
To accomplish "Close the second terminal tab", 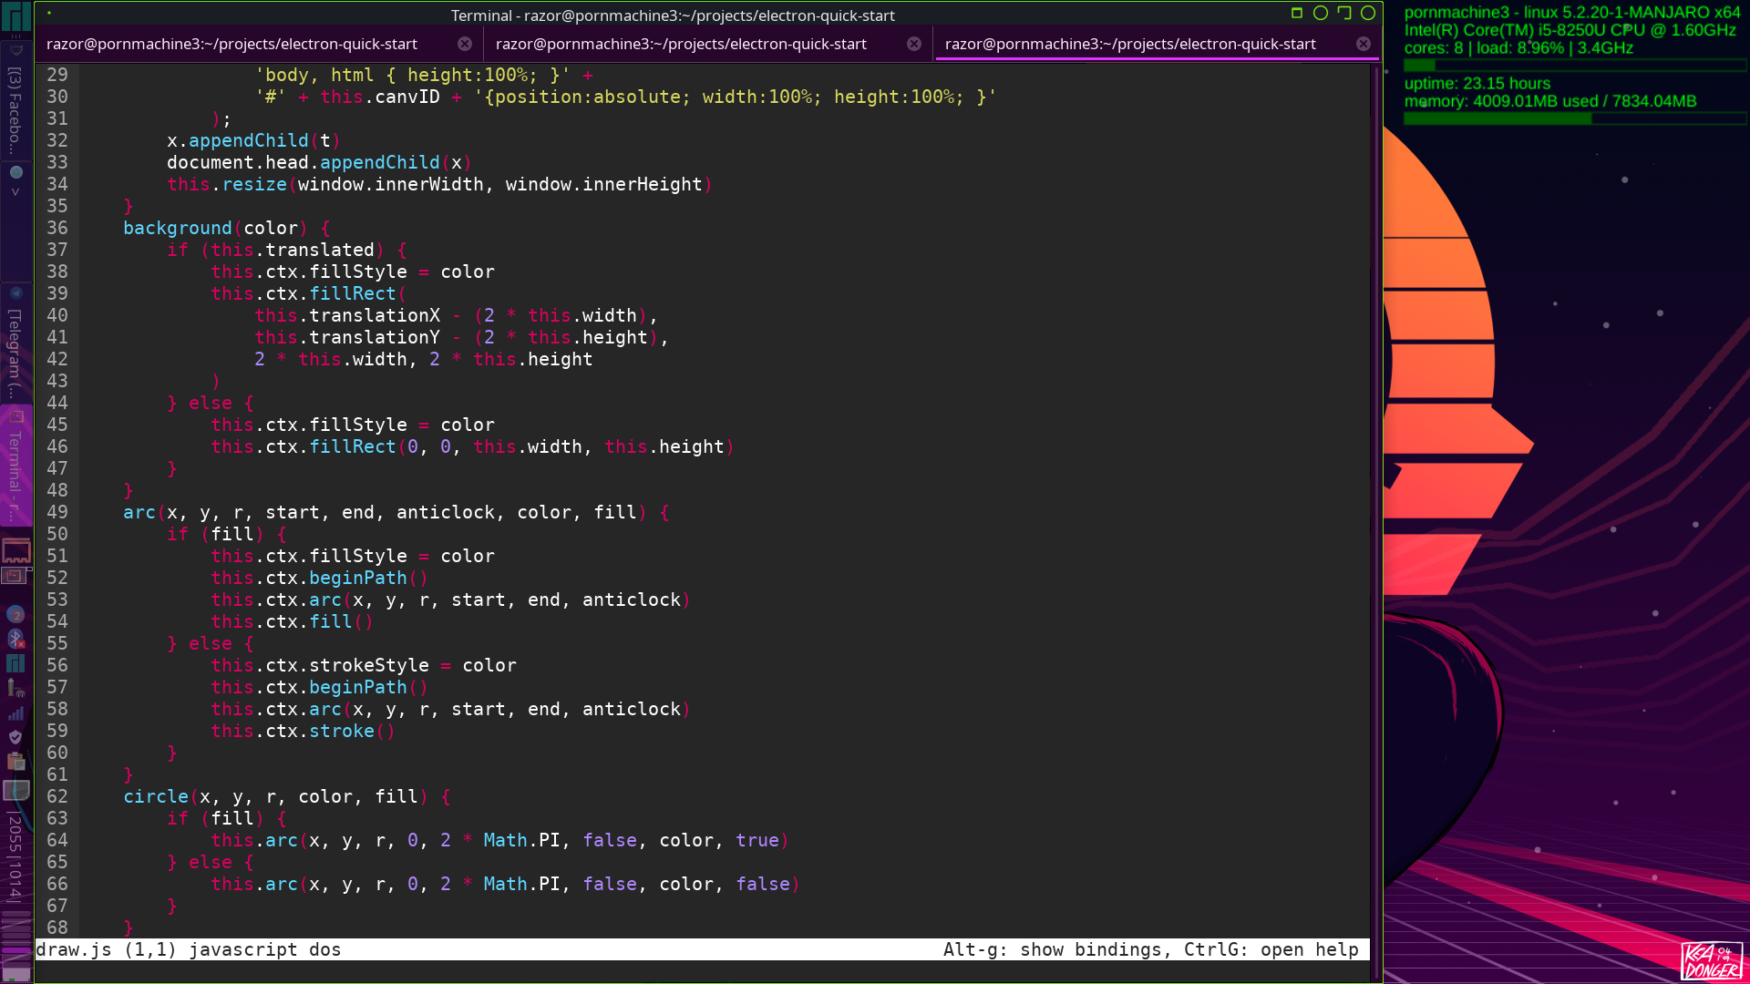I will (914, 44).
